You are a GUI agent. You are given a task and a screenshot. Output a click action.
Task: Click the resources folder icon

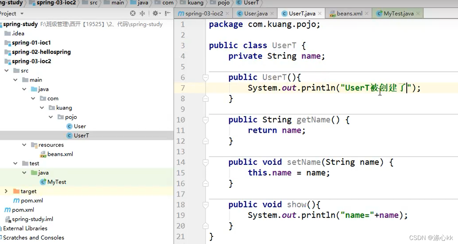tap(34, 145)
